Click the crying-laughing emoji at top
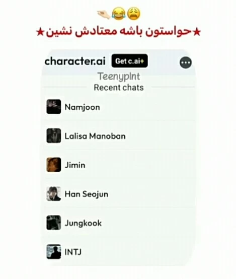Screen dimensions: 236x279 (x=119, y=14)
